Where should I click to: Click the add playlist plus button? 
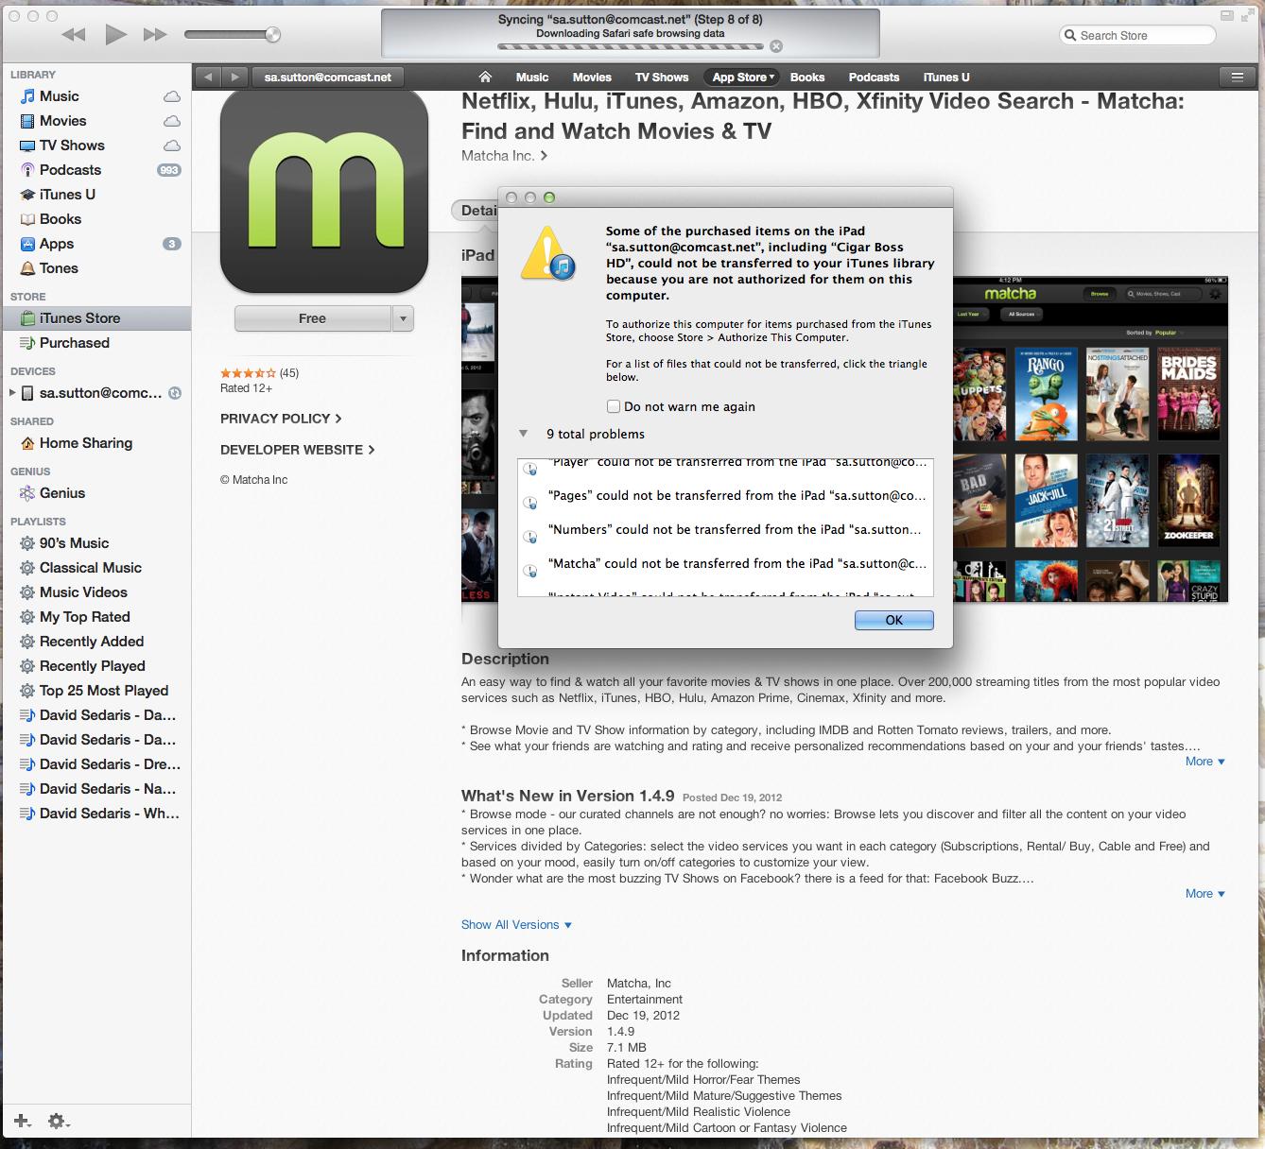(x=22, y=1122)
